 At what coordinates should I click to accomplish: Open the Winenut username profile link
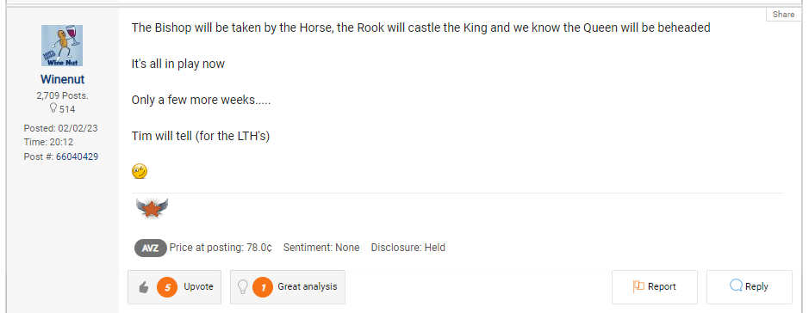coord(62,79)
